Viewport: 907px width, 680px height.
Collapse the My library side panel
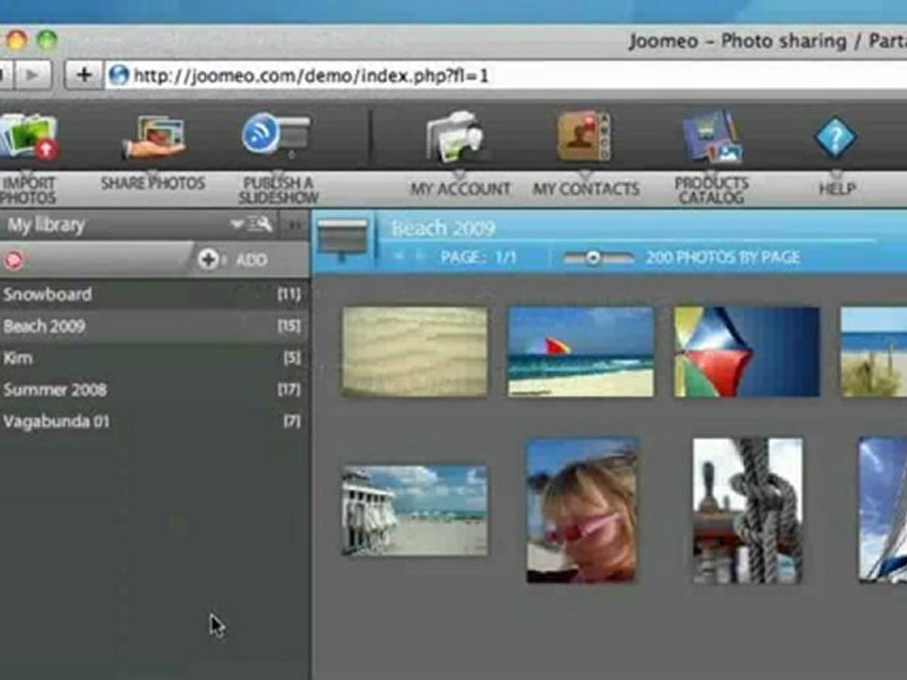(295, 225)
